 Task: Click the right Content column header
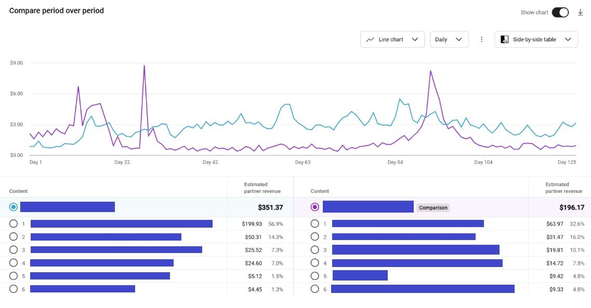[320, 191]
